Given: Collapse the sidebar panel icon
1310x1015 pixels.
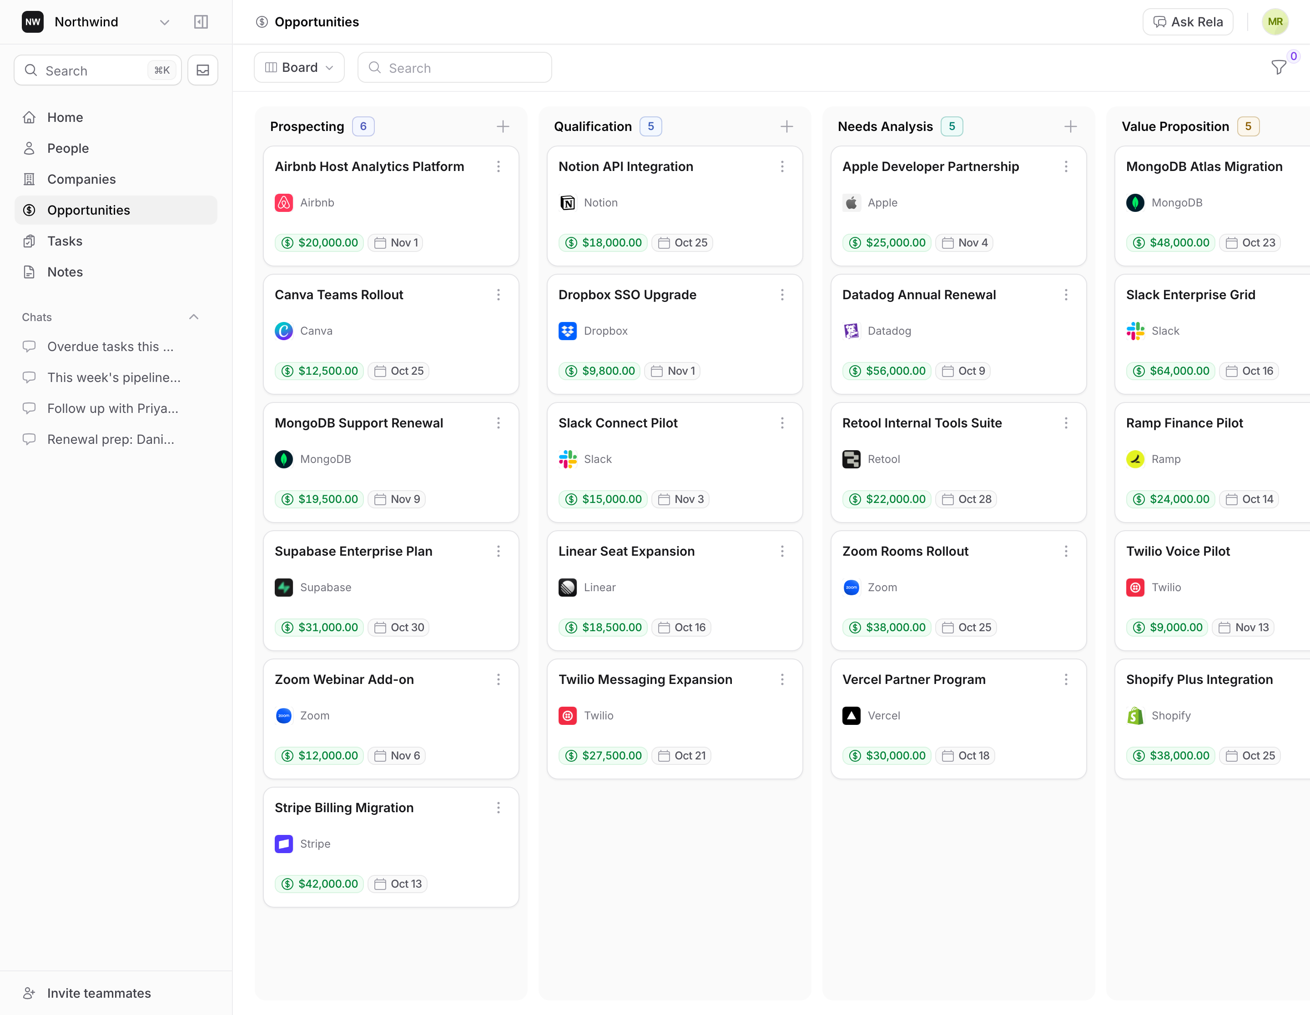Looking at the screenshot, I should [201, 21].
